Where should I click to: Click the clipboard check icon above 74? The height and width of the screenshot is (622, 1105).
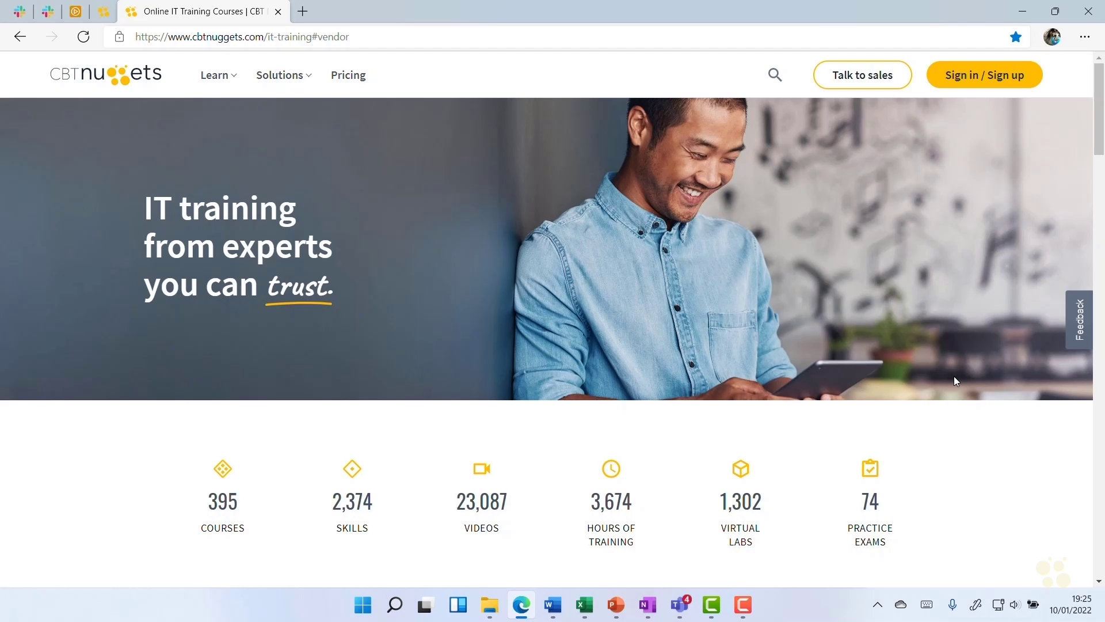(x=870, y=468)
